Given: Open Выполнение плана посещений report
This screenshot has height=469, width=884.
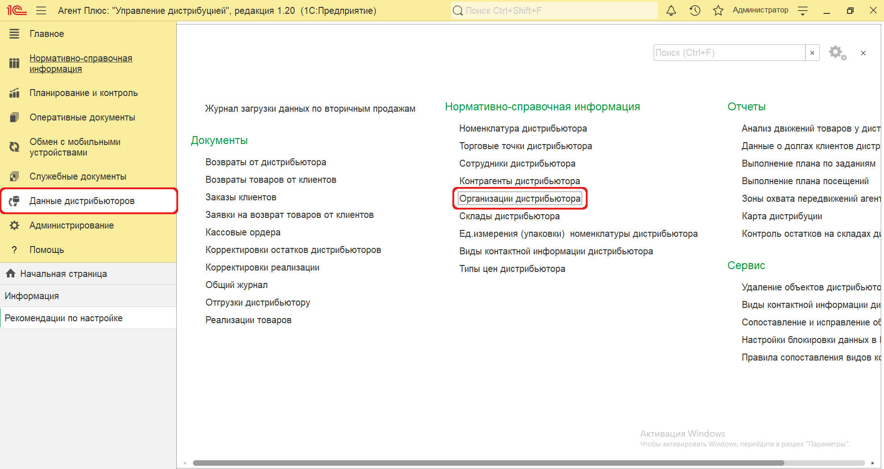Looking at the screenshot, I should point(805,181).
